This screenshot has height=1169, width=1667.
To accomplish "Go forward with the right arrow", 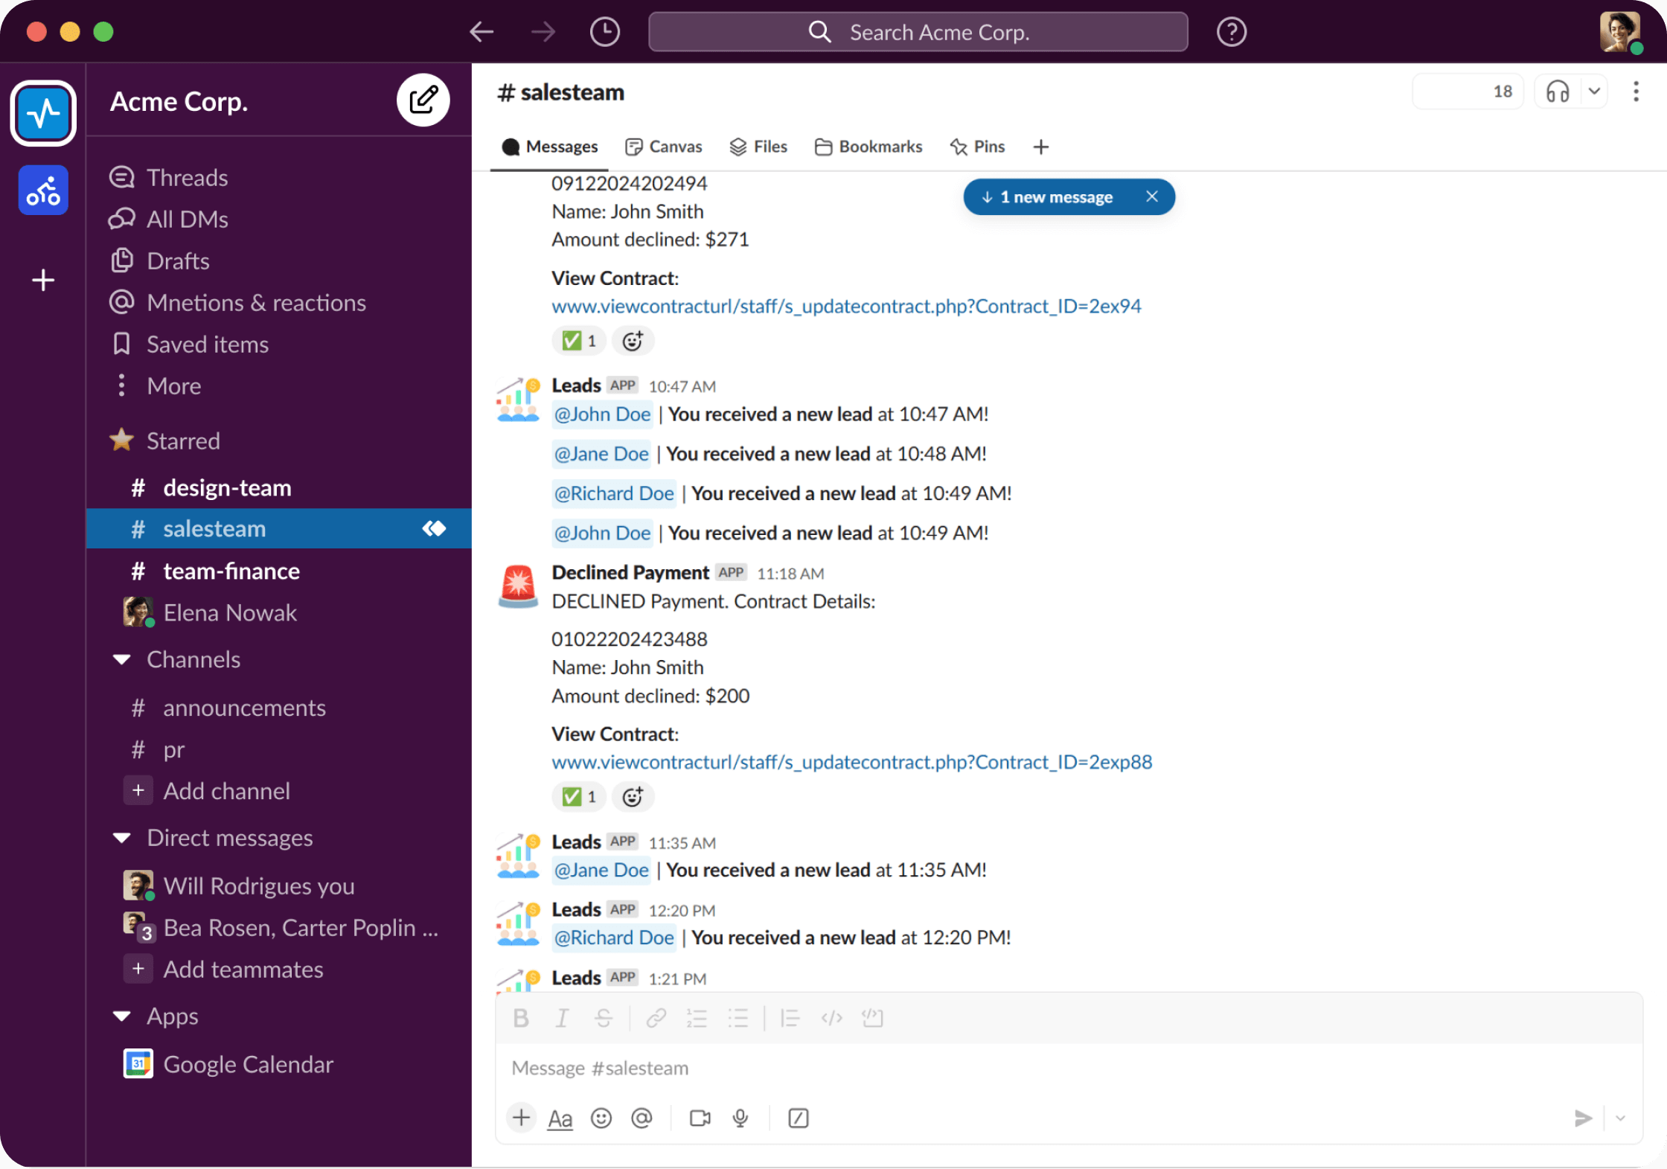I will (x=543, y=32).
